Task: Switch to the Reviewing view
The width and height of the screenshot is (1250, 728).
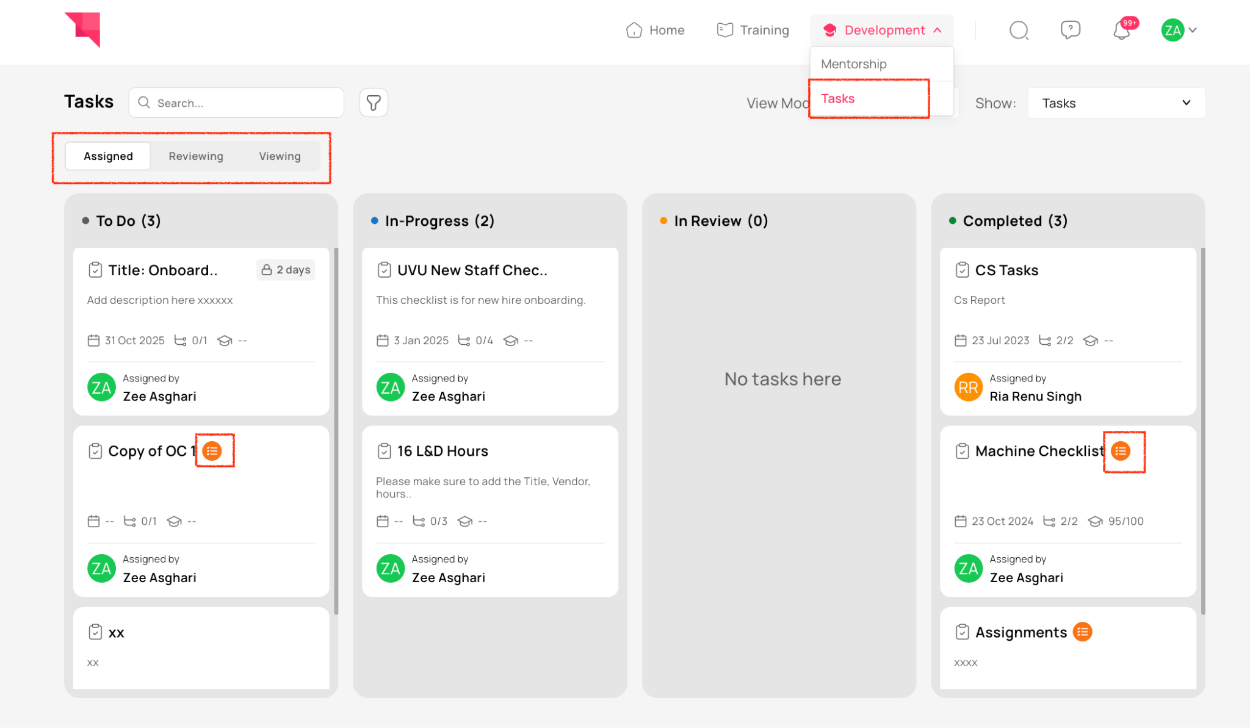Action: (x=196, y=156)
